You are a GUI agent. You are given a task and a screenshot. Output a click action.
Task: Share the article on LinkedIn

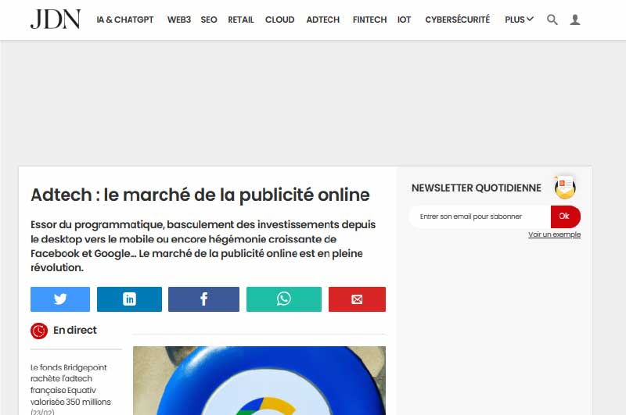click(129, 299)
